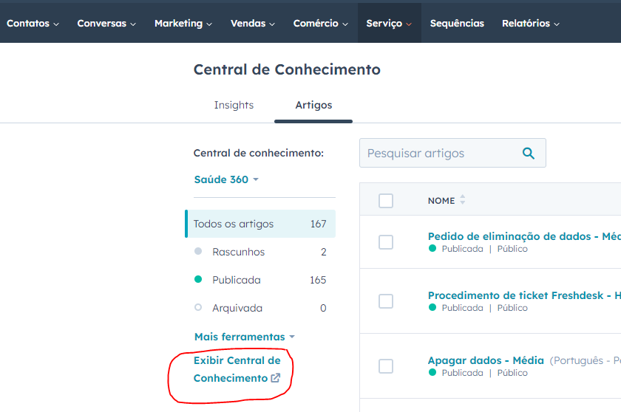Open the Marketing menu

[x=183, y=24]
